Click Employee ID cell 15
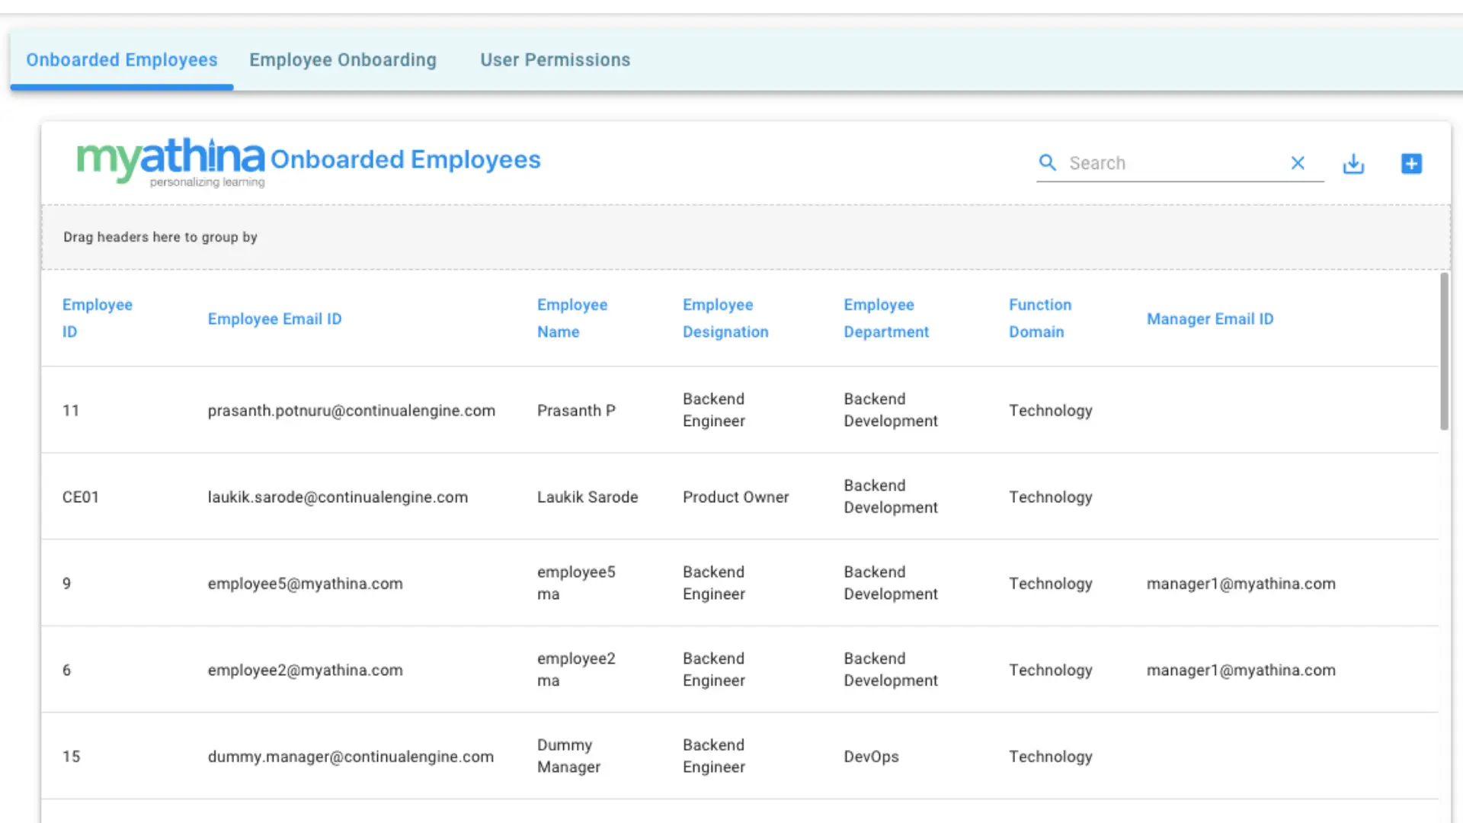The image size is (1463, 823). pyautogui.click(x=71, y=757)
